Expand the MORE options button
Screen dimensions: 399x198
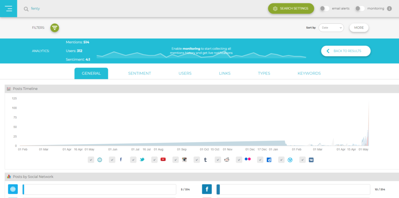tap(359, 28)
